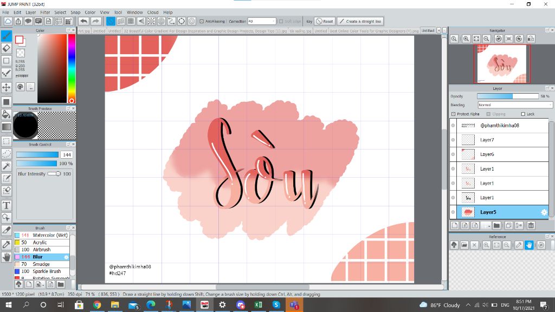Select the Lasso selection tool
Image resolution: width=555 pixels, height=312 pixels.
tap(7, 154)
